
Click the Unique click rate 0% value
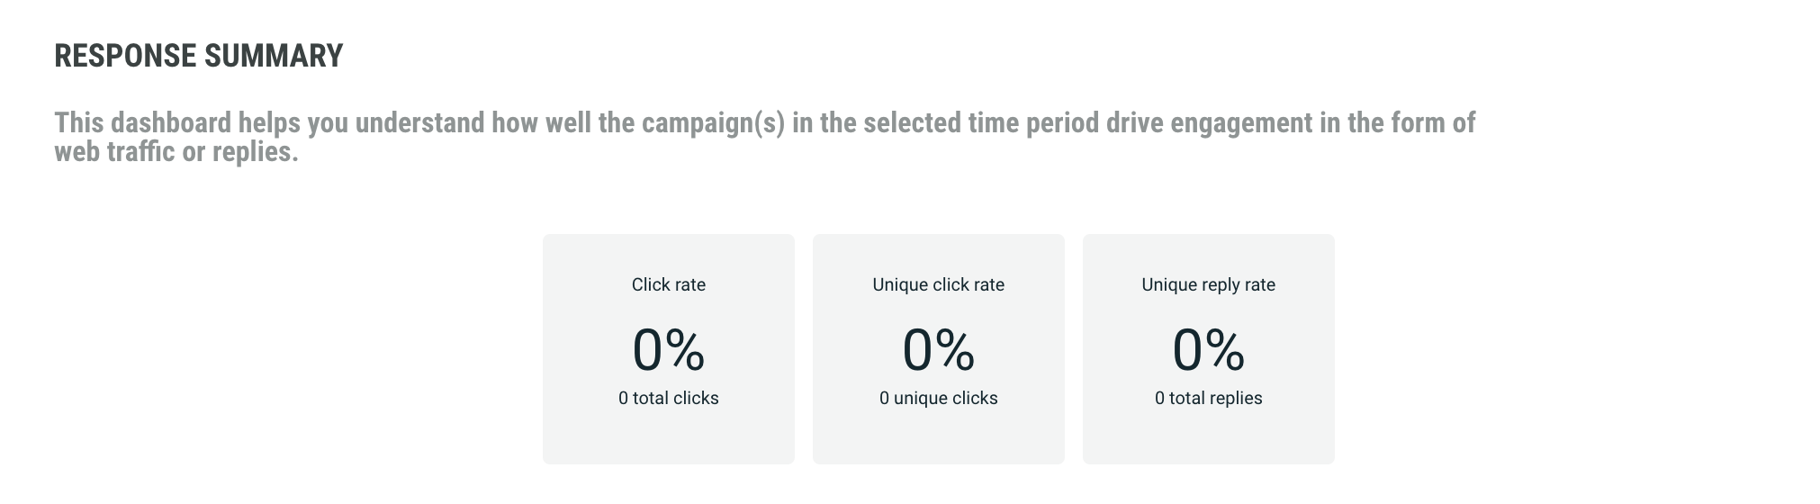[938, 349]
